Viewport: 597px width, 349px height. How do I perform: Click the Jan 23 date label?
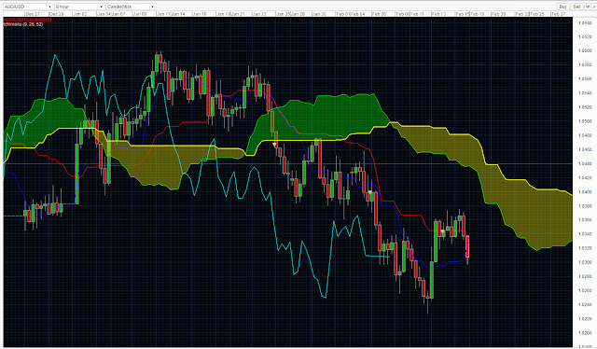tap(259, 14)
